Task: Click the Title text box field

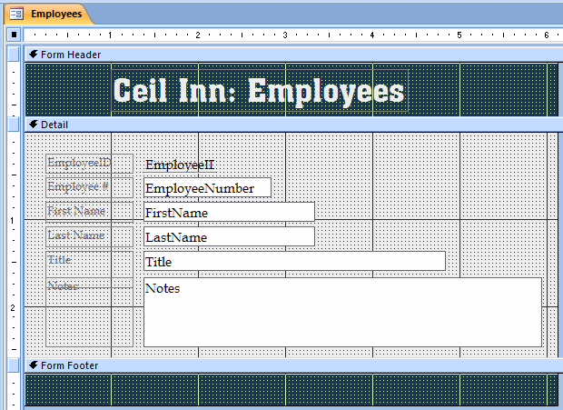Action: (x=294, y=262)
